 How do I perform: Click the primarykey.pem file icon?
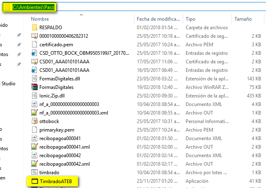coord(35,130)
